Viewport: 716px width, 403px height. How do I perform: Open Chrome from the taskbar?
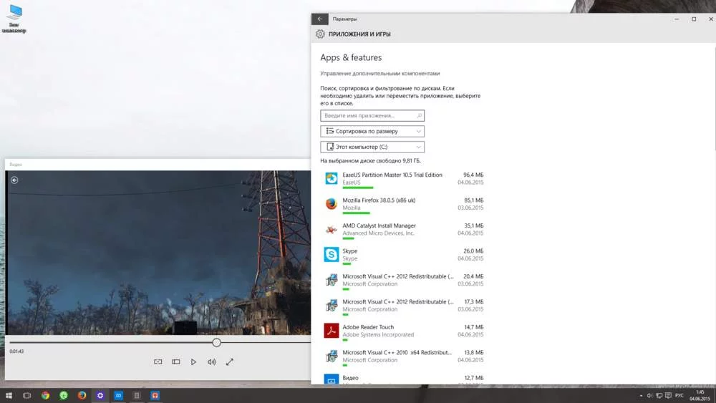coord(45,395)
